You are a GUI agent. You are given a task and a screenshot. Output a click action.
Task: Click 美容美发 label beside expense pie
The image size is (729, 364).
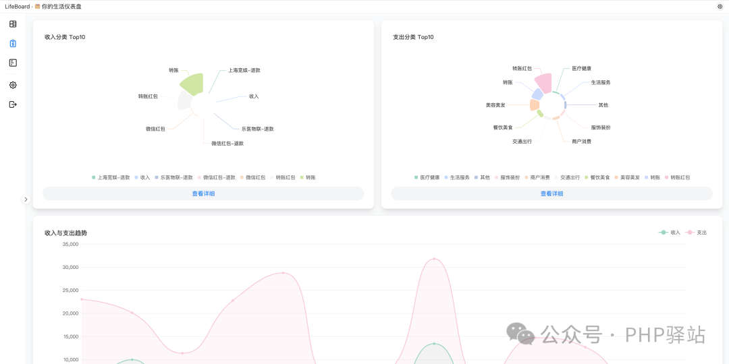495,105
